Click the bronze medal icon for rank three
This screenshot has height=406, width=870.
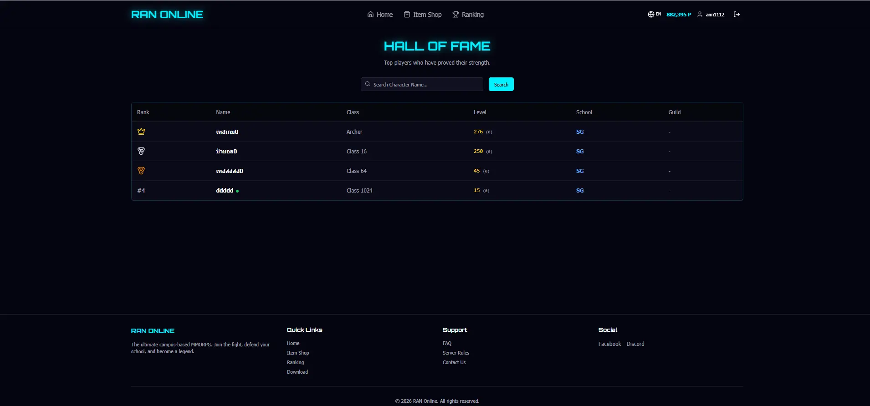pos(141,171)
